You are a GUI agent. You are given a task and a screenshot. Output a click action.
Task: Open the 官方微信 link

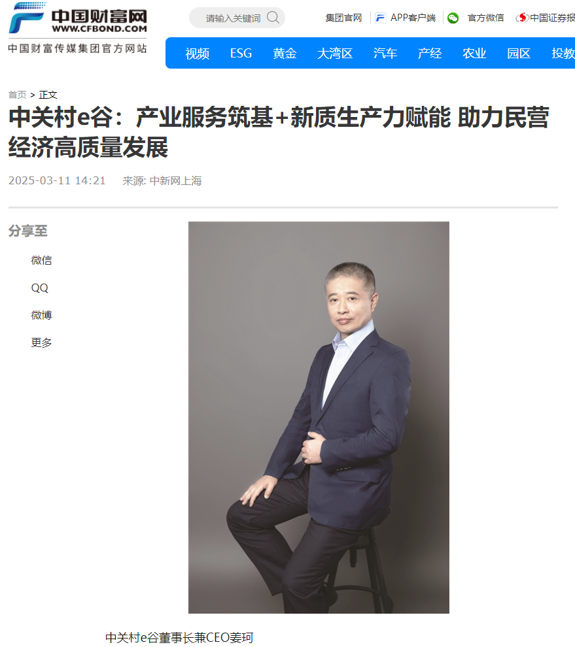486,18
